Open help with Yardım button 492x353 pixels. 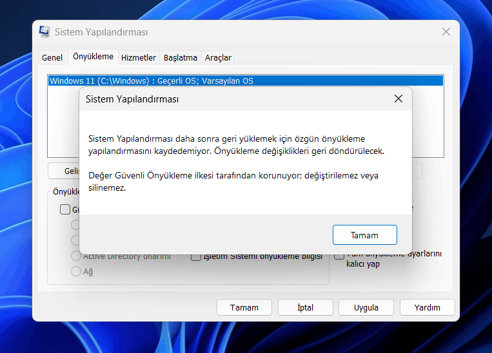pyautogui.click(x=427, y=307)
